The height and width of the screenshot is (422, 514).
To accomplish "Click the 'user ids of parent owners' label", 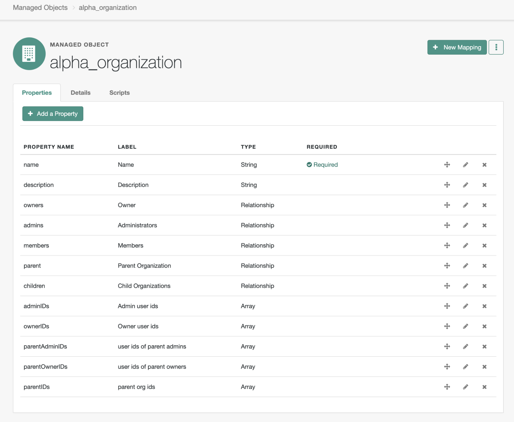I will pos(152,367).
